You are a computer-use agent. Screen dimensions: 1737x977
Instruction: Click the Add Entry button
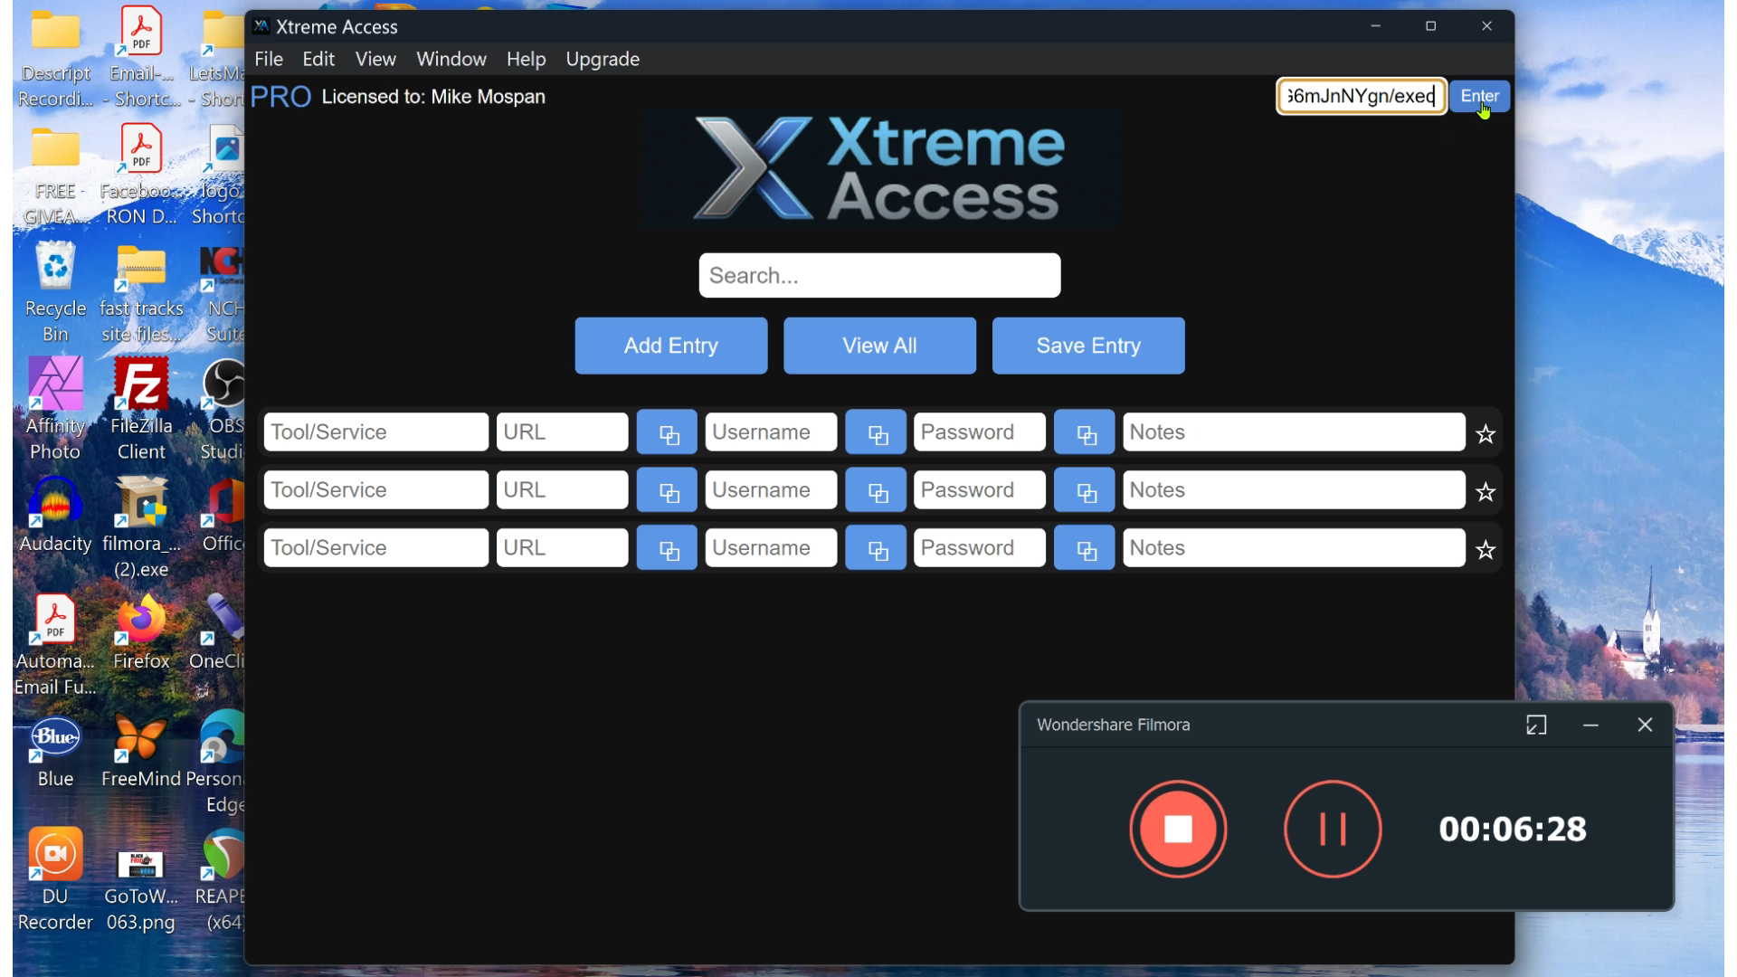(671, 346)
